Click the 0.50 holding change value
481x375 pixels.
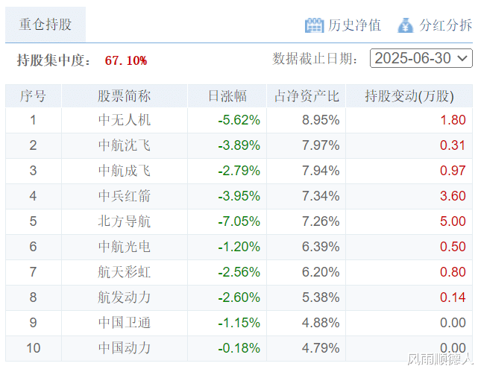pyautogui.click(x=453, y=247)
